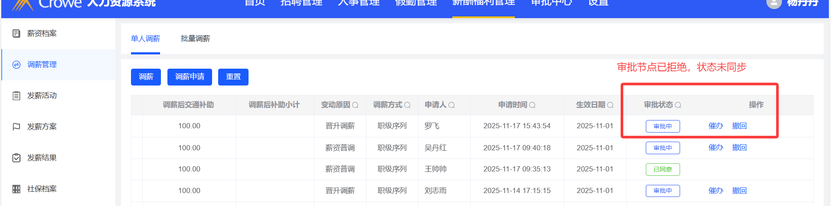Click search icon beside 审批状态 header

(x=678, y=105)
